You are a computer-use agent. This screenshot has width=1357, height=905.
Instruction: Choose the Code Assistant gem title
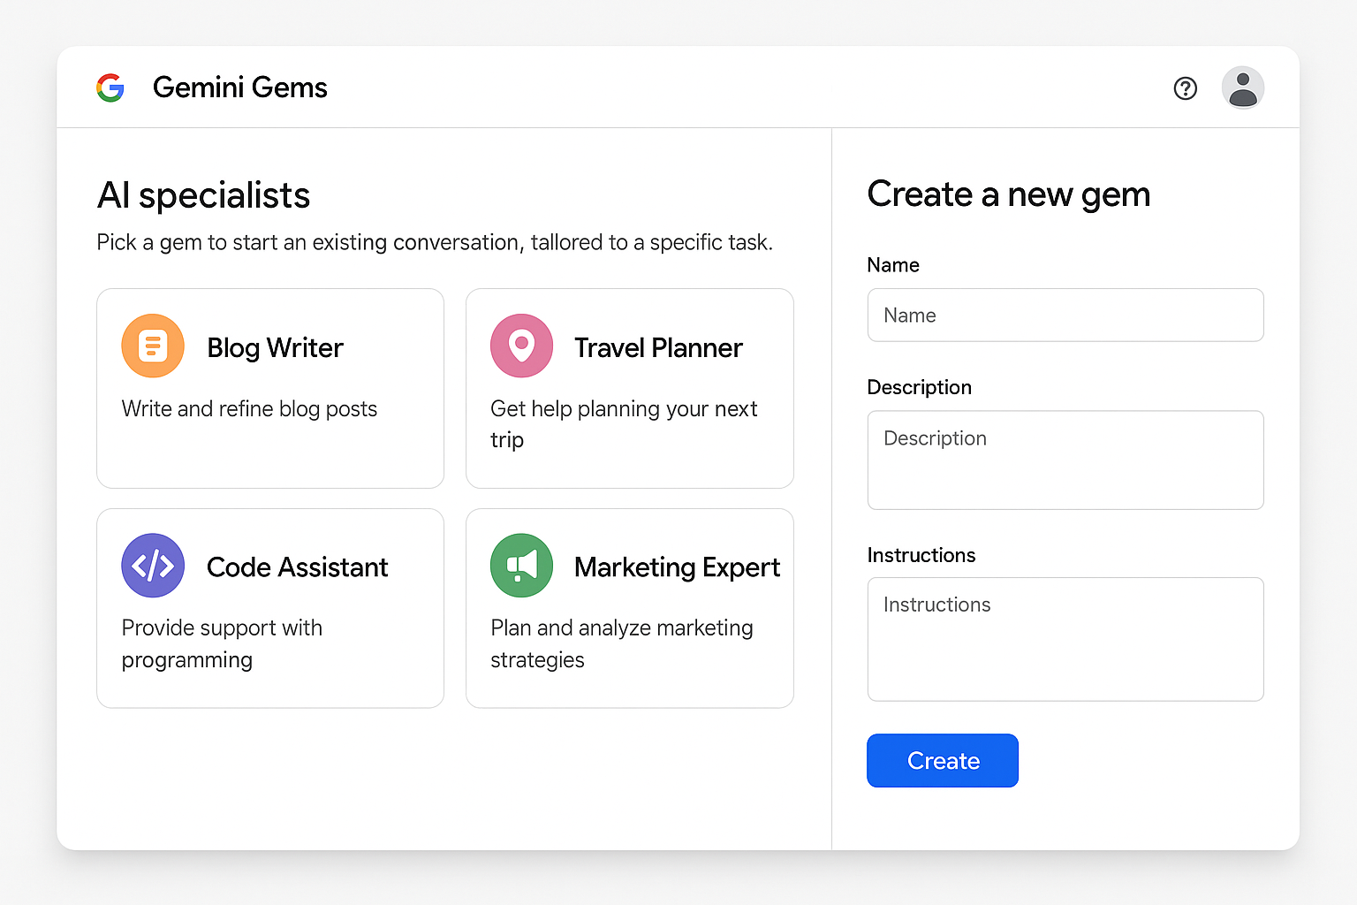[297, 567]
